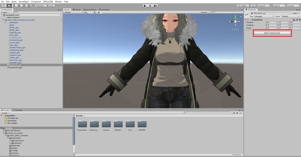This screenshot has height=157, width=301.
Task: Toggle Revolver_eq active checkbox
Action: point(252,13)
